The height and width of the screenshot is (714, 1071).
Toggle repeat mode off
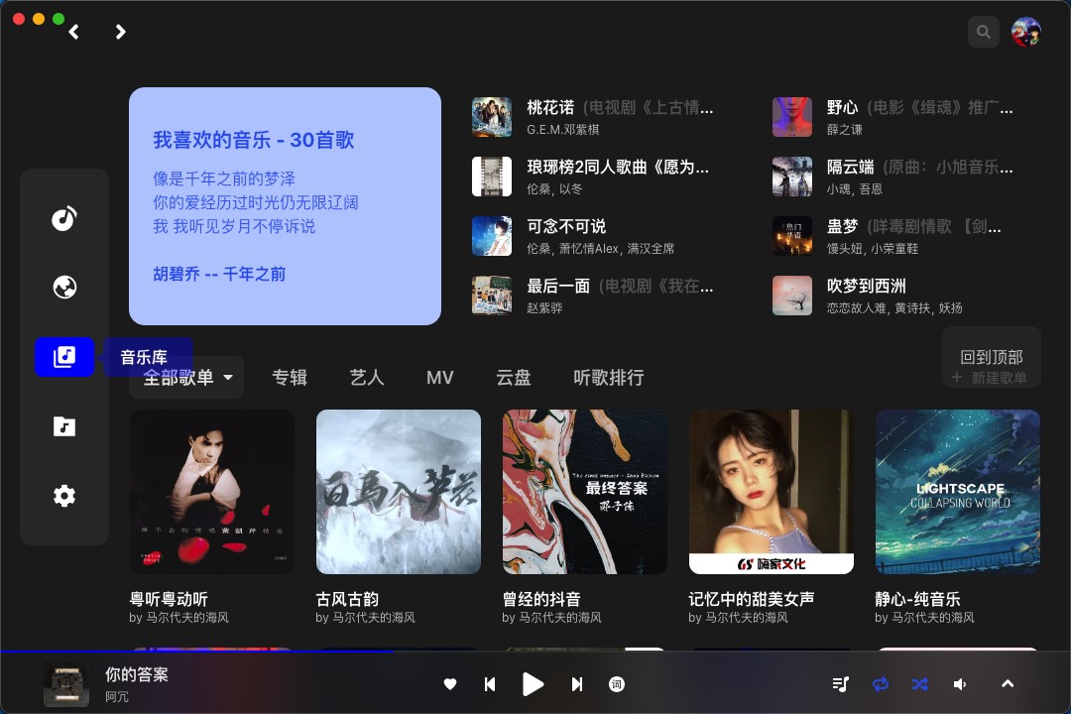click(x=881, y=684)
